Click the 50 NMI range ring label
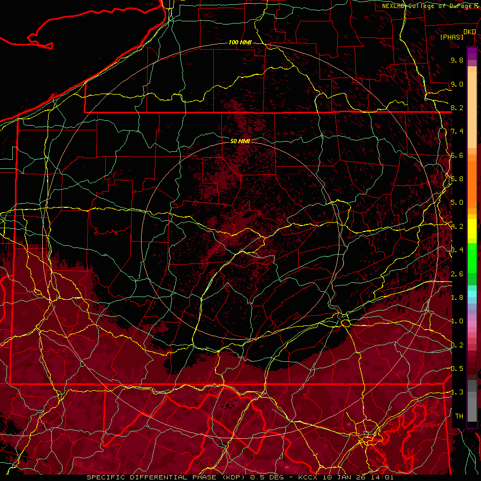Viewport: 481px width, 481px height. coord(240,141)
